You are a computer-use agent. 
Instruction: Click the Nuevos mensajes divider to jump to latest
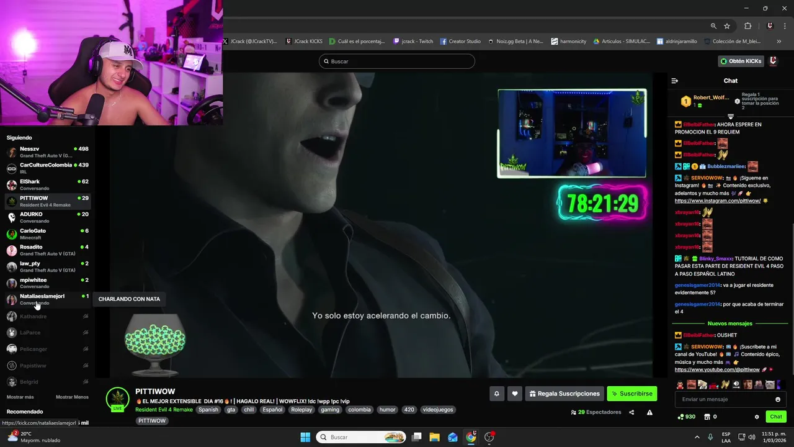(x=729, y=323)
